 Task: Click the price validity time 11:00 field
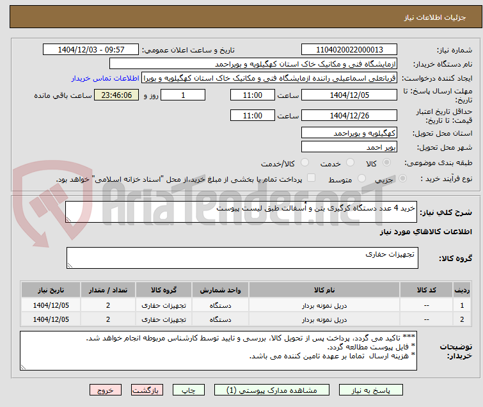pyautogui.click(x=252, y=115)
